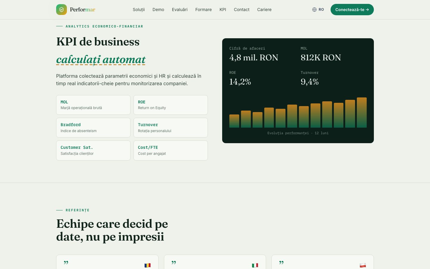This screenshot has width=430, height=269.
Task: Click the 9,4% Turnover value
Action: click(x=310, y=82)
